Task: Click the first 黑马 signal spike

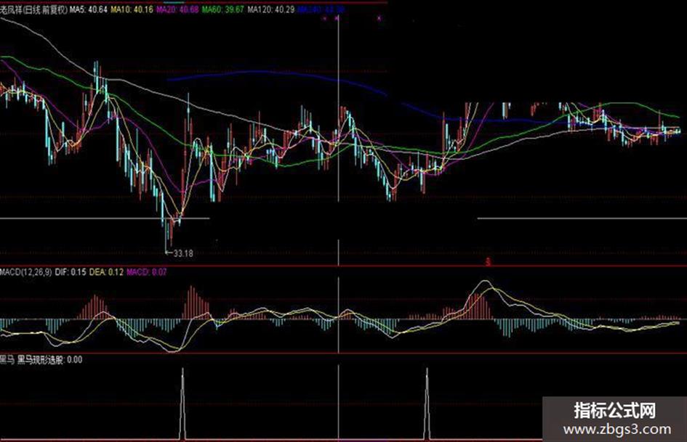Action: pos(183,404)
